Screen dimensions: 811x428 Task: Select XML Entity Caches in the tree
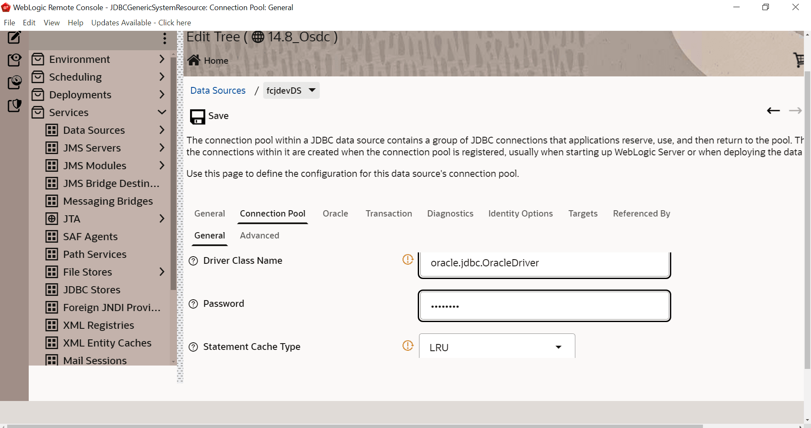[x=107, y=343]
